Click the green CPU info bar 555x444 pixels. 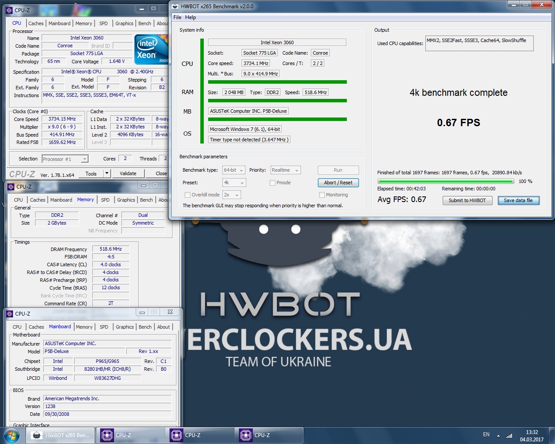pos(277,82)
